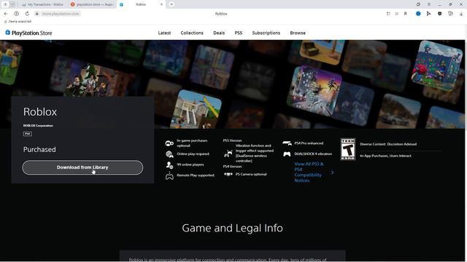
Task: Click the Purchased status text
Action: tap(39, 149)
